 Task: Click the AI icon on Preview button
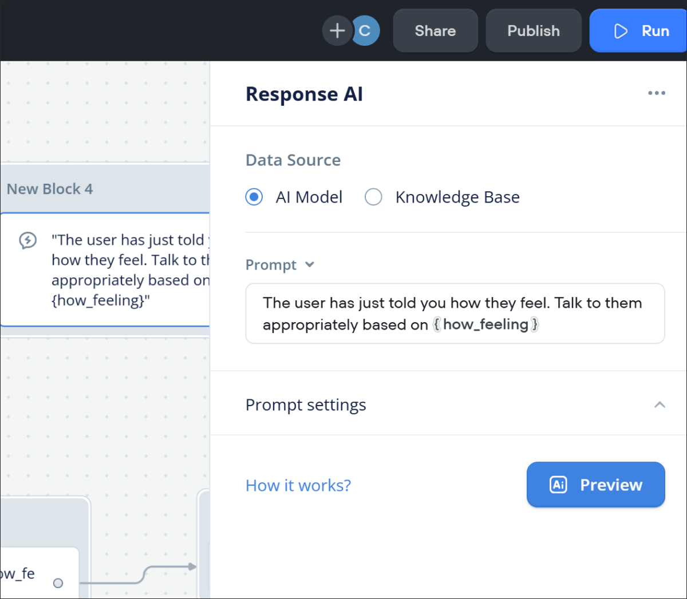(x=558, y=485)
